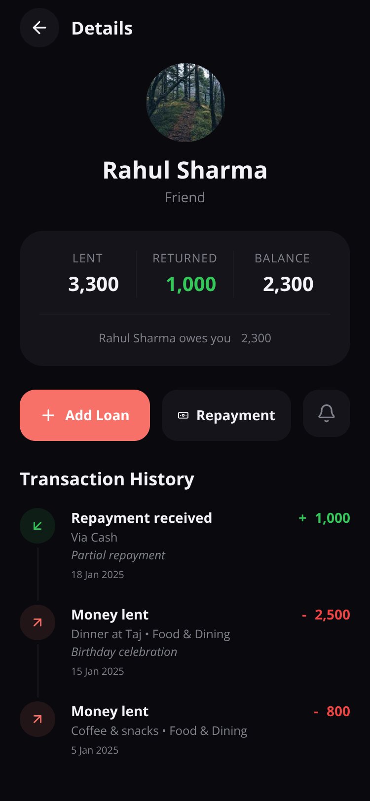Screen dimensions: 370x801
Task: Click the Transaction History heading
Action: point(107,479)
